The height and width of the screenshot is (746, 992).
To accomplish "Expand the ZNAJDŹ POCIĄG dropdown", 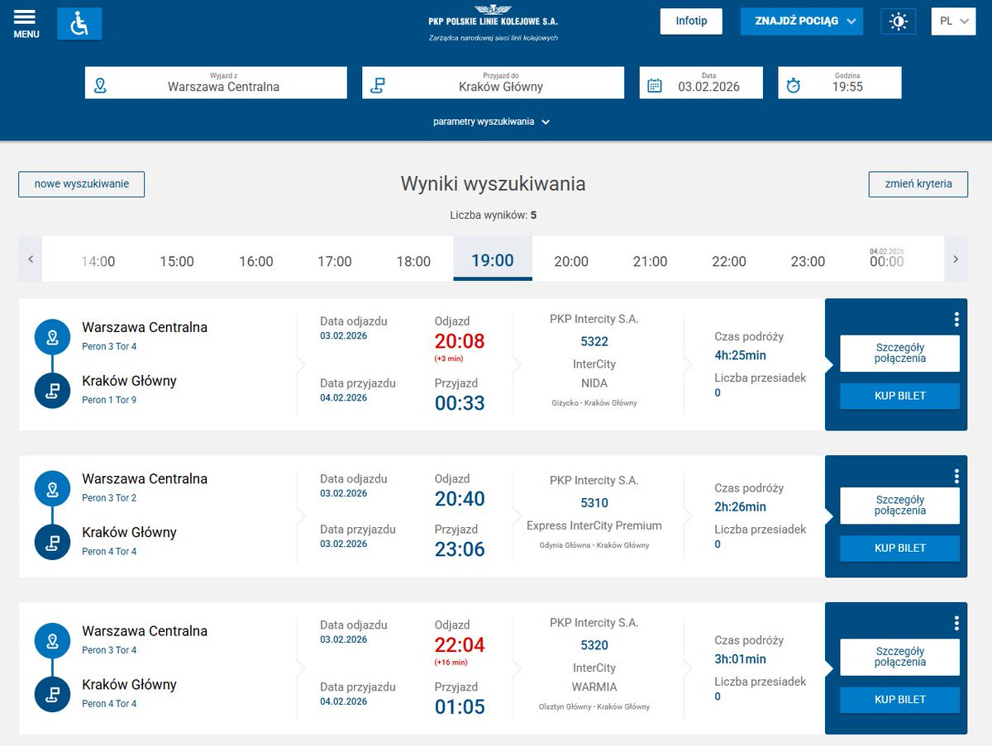I will click(802, 21).
